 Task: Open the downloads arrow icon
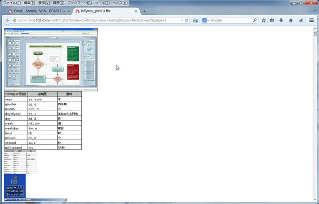[x=281, y=21]
